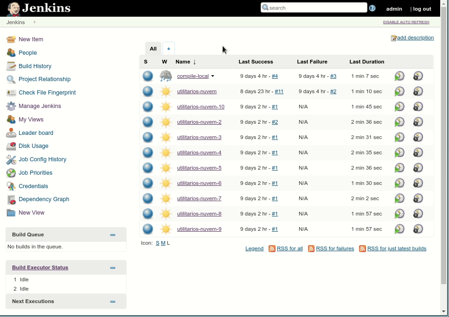Image resolution: width=449 pixels, height=317 pixels.
Task: Open the Credentials page icon
Action: click(11, 186)
